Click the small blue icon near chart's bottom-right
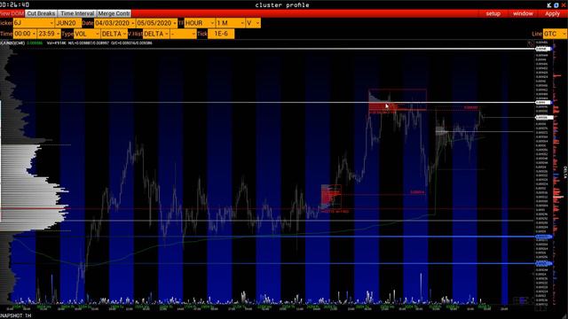Viewport: 568px width, 319px height. click(x=523, y=300)
